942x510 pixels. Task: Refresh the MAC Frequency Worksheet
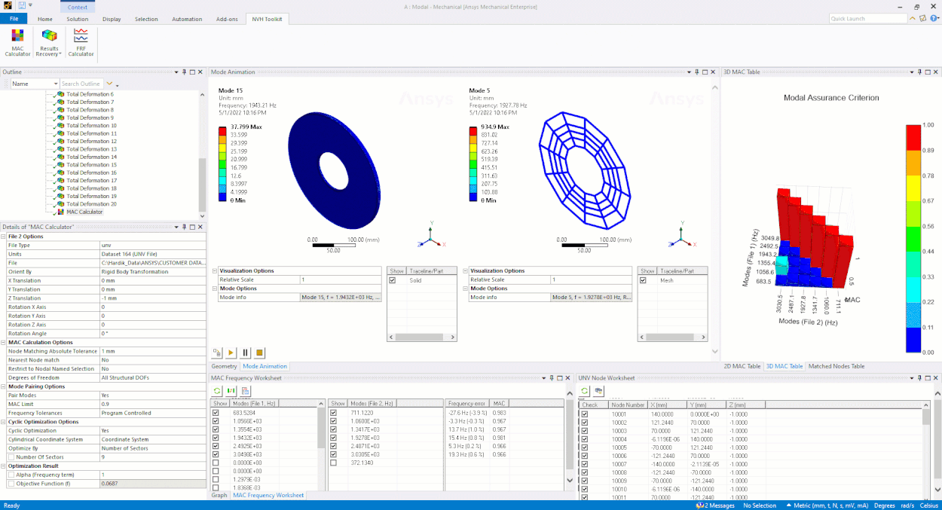(218, 391)
